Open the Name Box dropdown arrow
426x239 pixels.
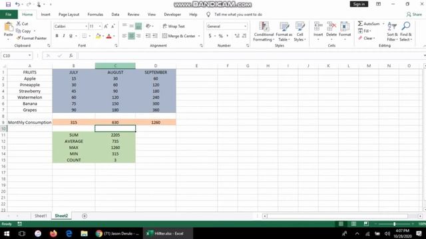pos(29,56)
